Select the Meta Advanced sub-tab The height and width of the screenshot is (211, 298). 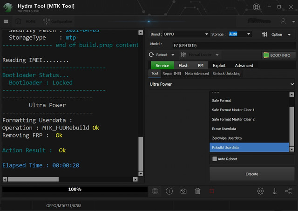(x=196, y=74)
